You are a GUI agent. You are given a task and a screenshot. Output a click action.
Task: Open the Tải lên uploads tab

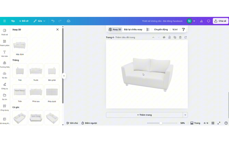5,75
